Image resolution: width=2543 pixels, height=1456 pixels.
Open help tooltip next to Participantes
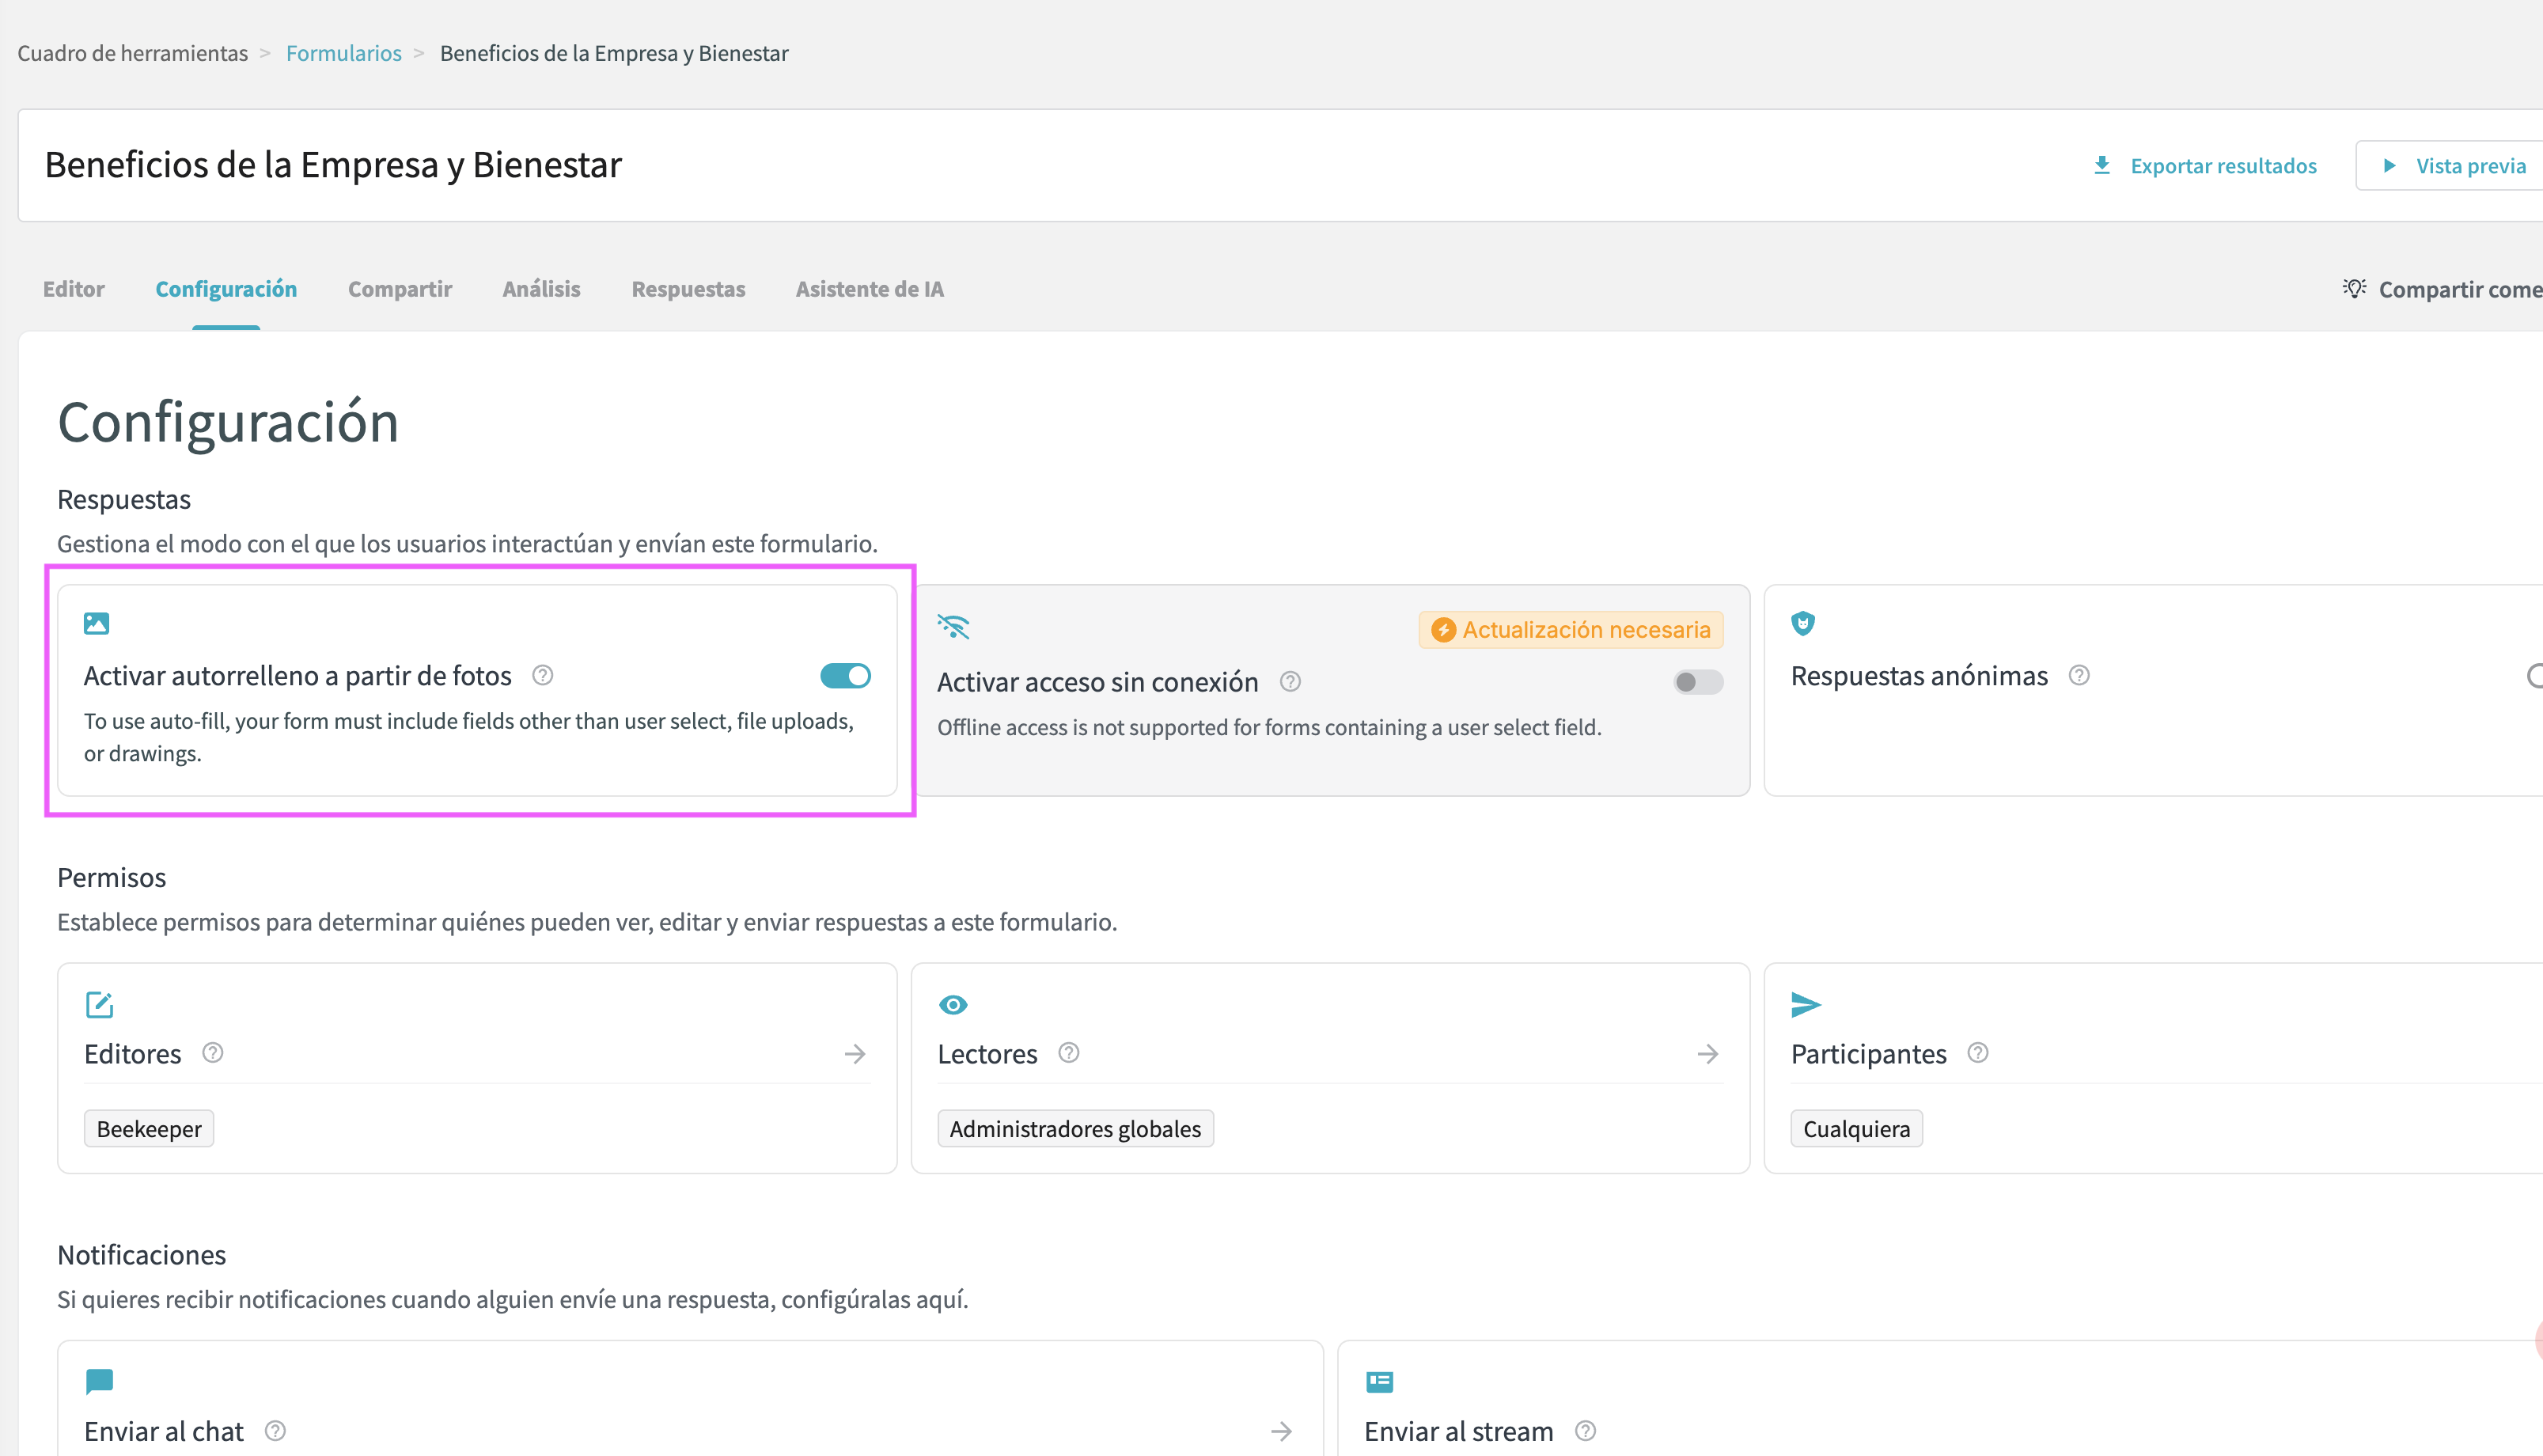pyautogui.click(x=1977, y=1053)
